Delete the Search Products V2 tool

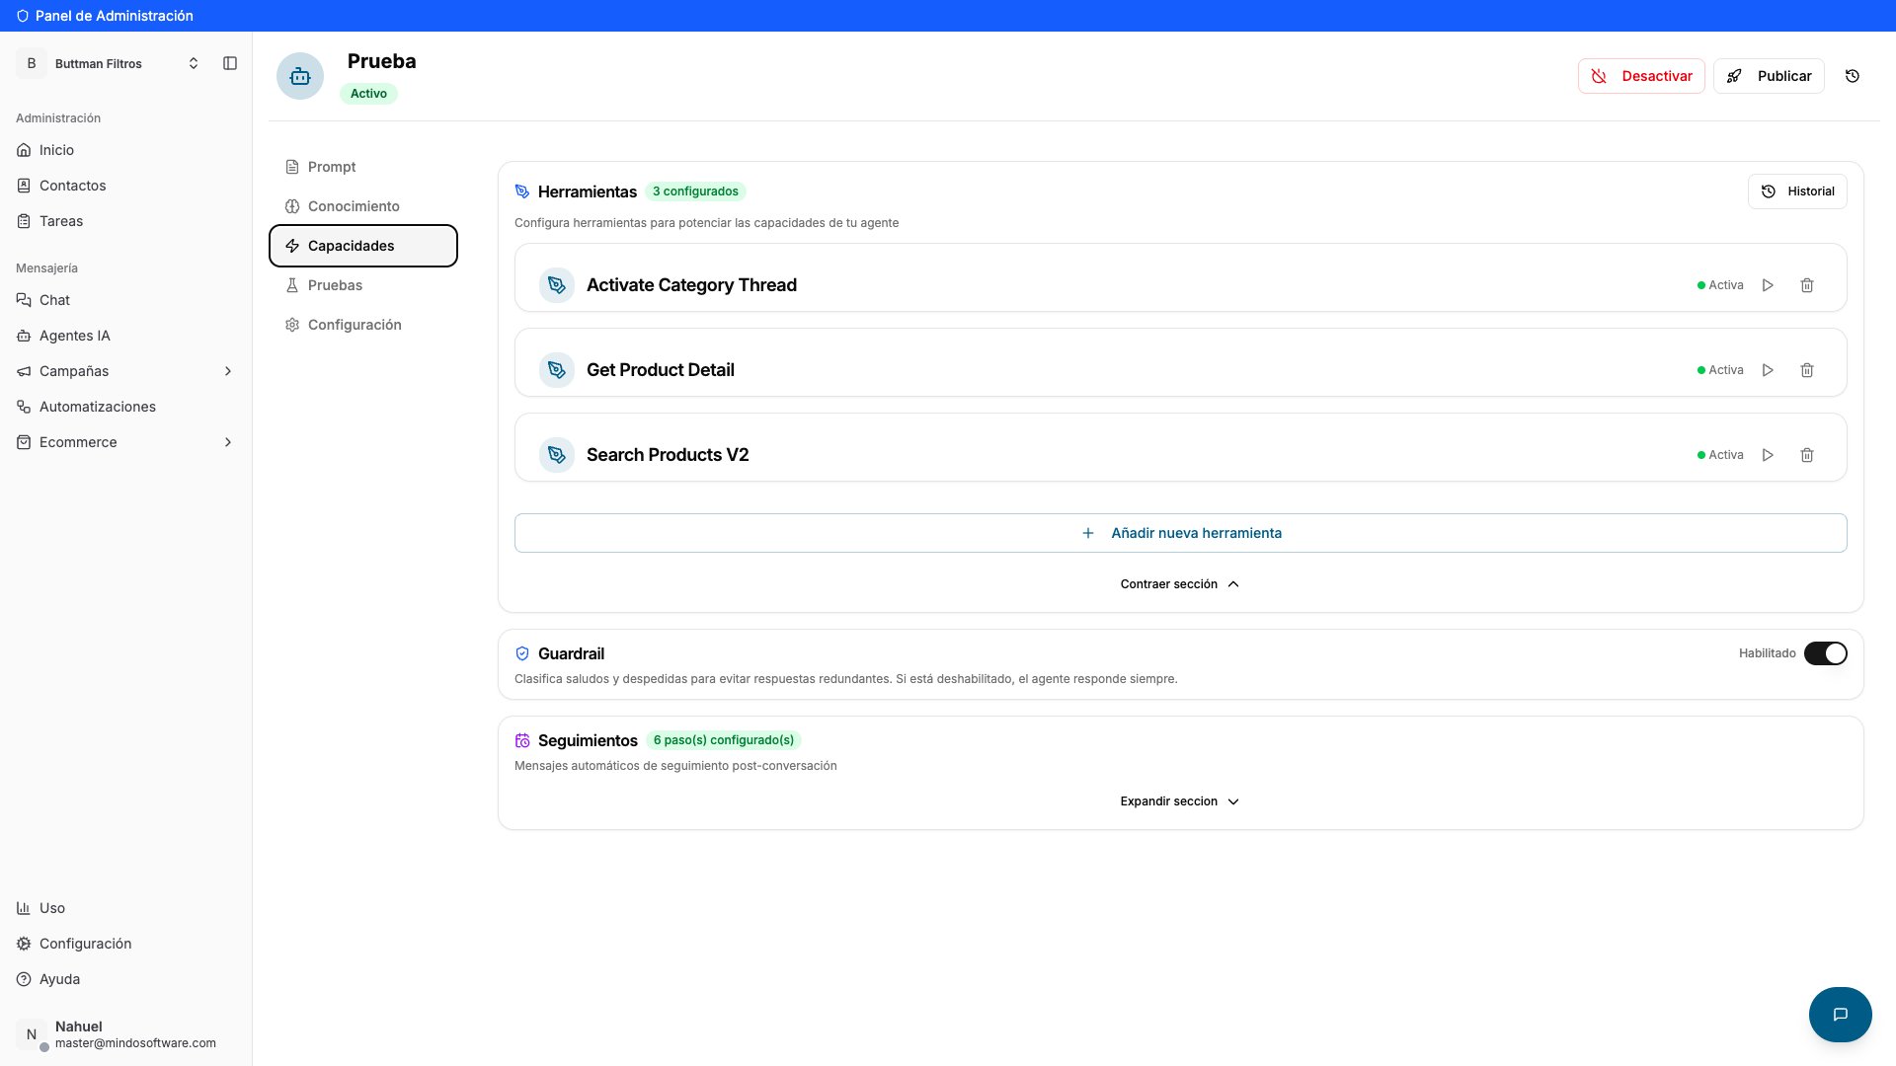(x=1807, y=455)
